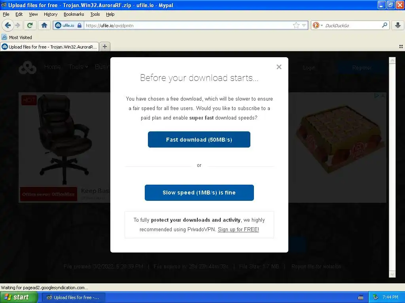This screenshot has height=303, width=405.
Task: Click the dimmed Register button
Action: point(361,68)
